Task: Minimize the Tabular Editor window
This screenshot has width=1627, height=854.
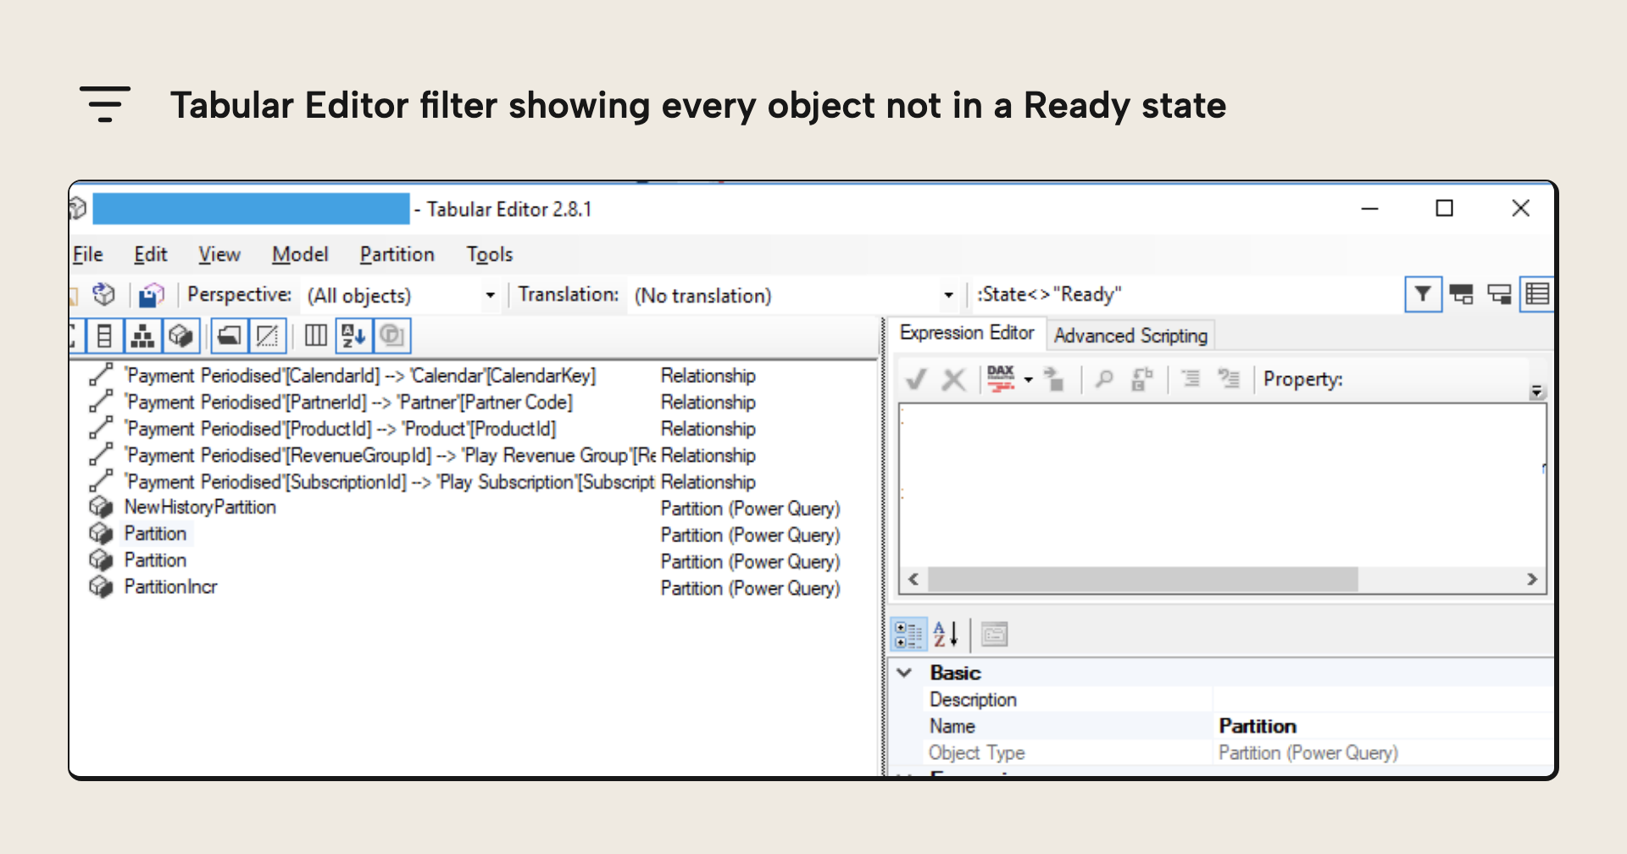Action: (x=1370, y=208)
